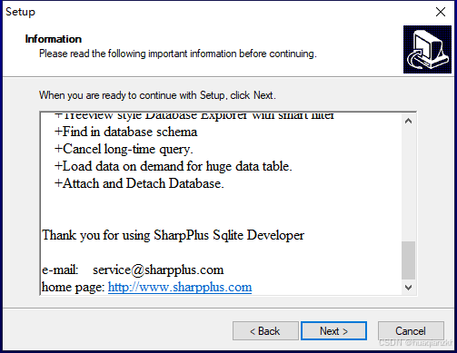This screenshot has width=457, height=353.
Task: Click the scrollbar up arrow in the information box
Action: point(408,122)
